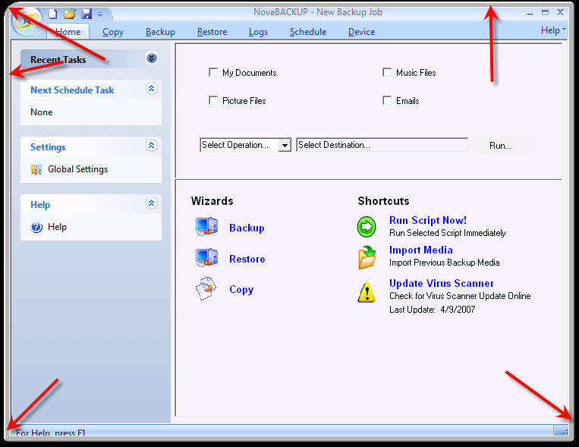Click the Settings header label
The image size is (579, 447).
48,147
